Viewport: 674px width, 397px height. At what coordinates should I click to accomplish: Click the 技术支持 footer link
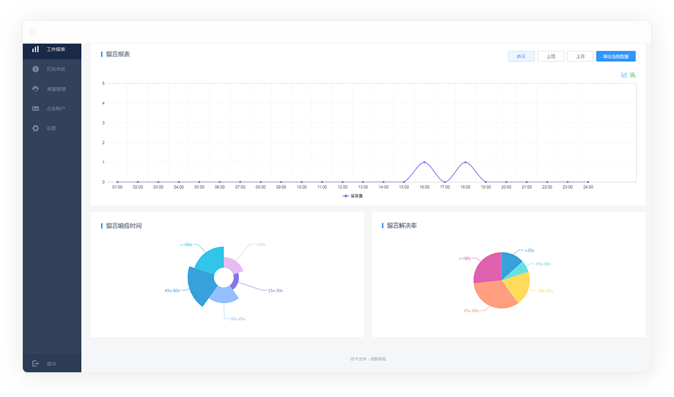368,359
